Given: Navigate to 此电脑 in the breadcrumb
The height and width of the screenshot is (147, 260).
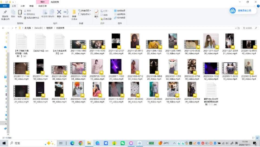Looking at the screenshot, I should 28,28.
